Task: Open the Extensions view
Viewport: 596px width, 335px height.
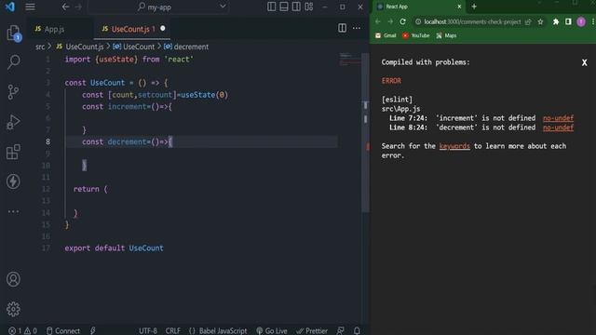Action: 13,152
